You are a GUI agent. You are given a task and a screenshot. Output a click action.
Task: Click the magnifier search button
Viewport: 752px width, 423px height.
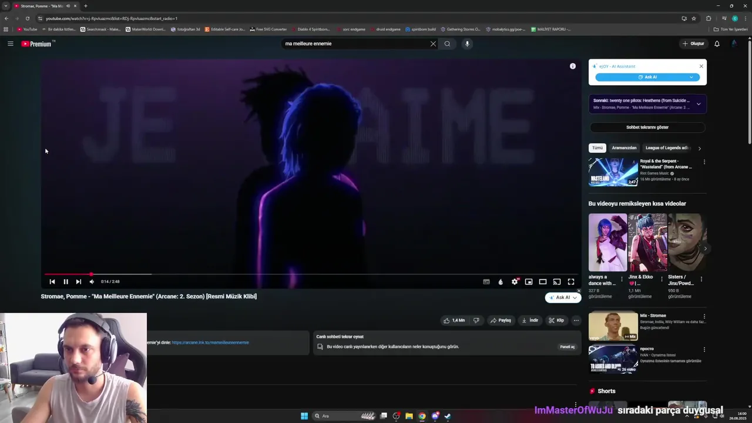pos(447,43)
